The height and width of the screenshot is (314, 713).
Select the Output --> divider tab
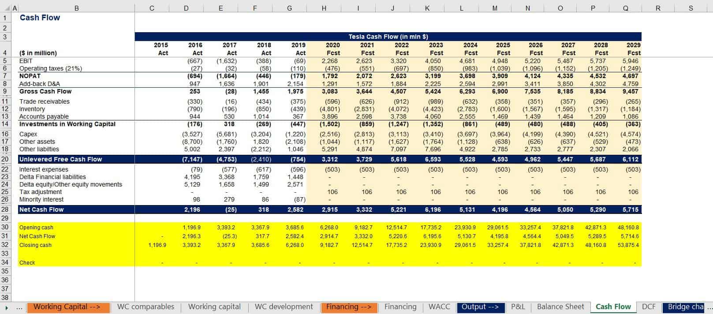pos(480,307)
